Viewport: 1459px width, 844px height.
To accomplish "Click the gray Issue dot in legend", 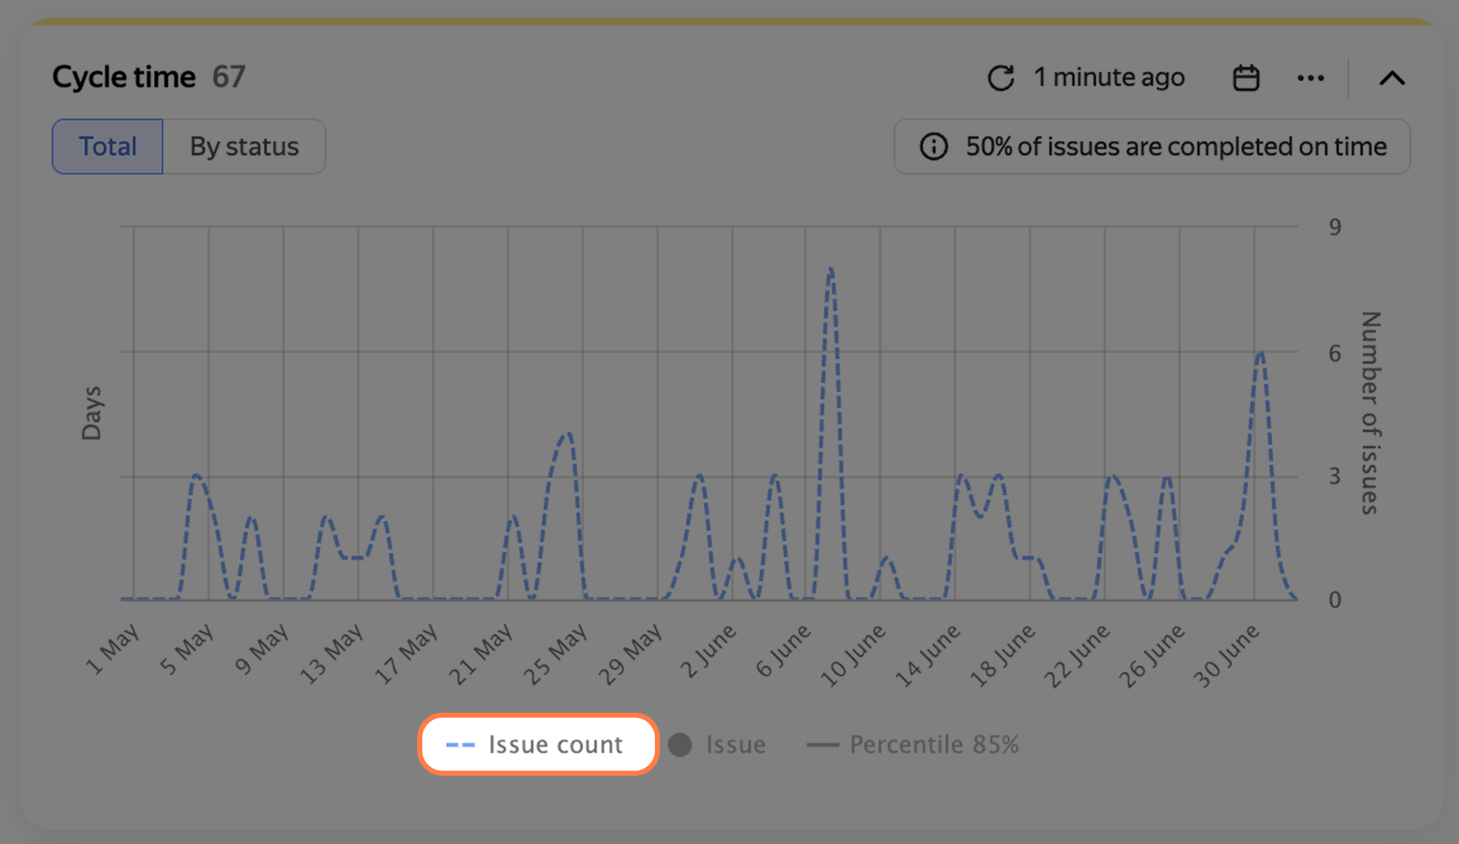I will [x=680, y=744].
